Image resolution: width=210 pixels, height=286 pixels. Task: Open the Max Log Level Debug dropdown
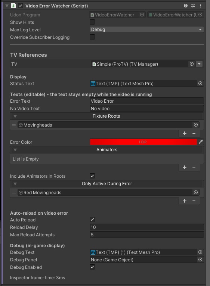click(x=146, y=29)
